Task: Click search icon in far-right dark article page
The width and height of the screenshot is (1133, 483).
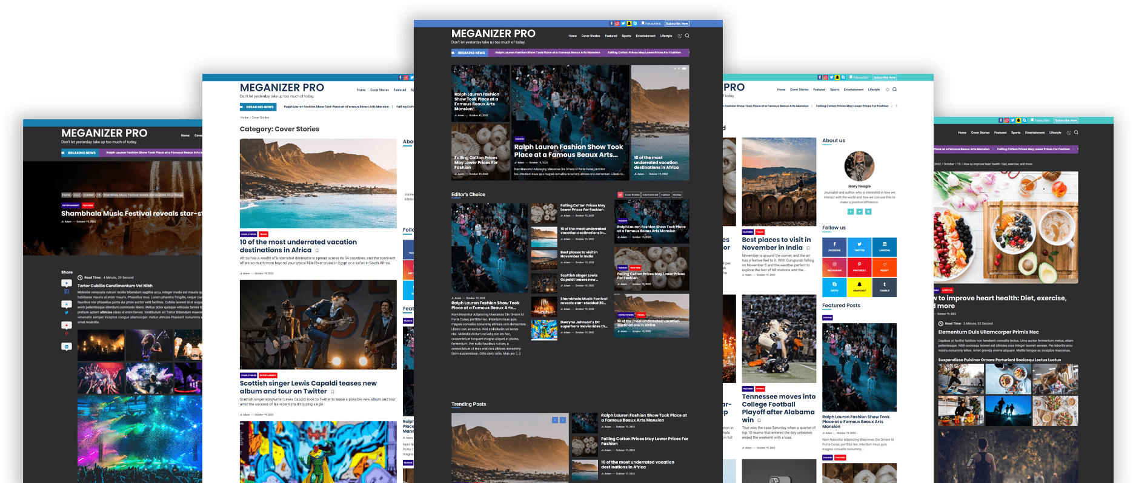Action: (1076, 133)
